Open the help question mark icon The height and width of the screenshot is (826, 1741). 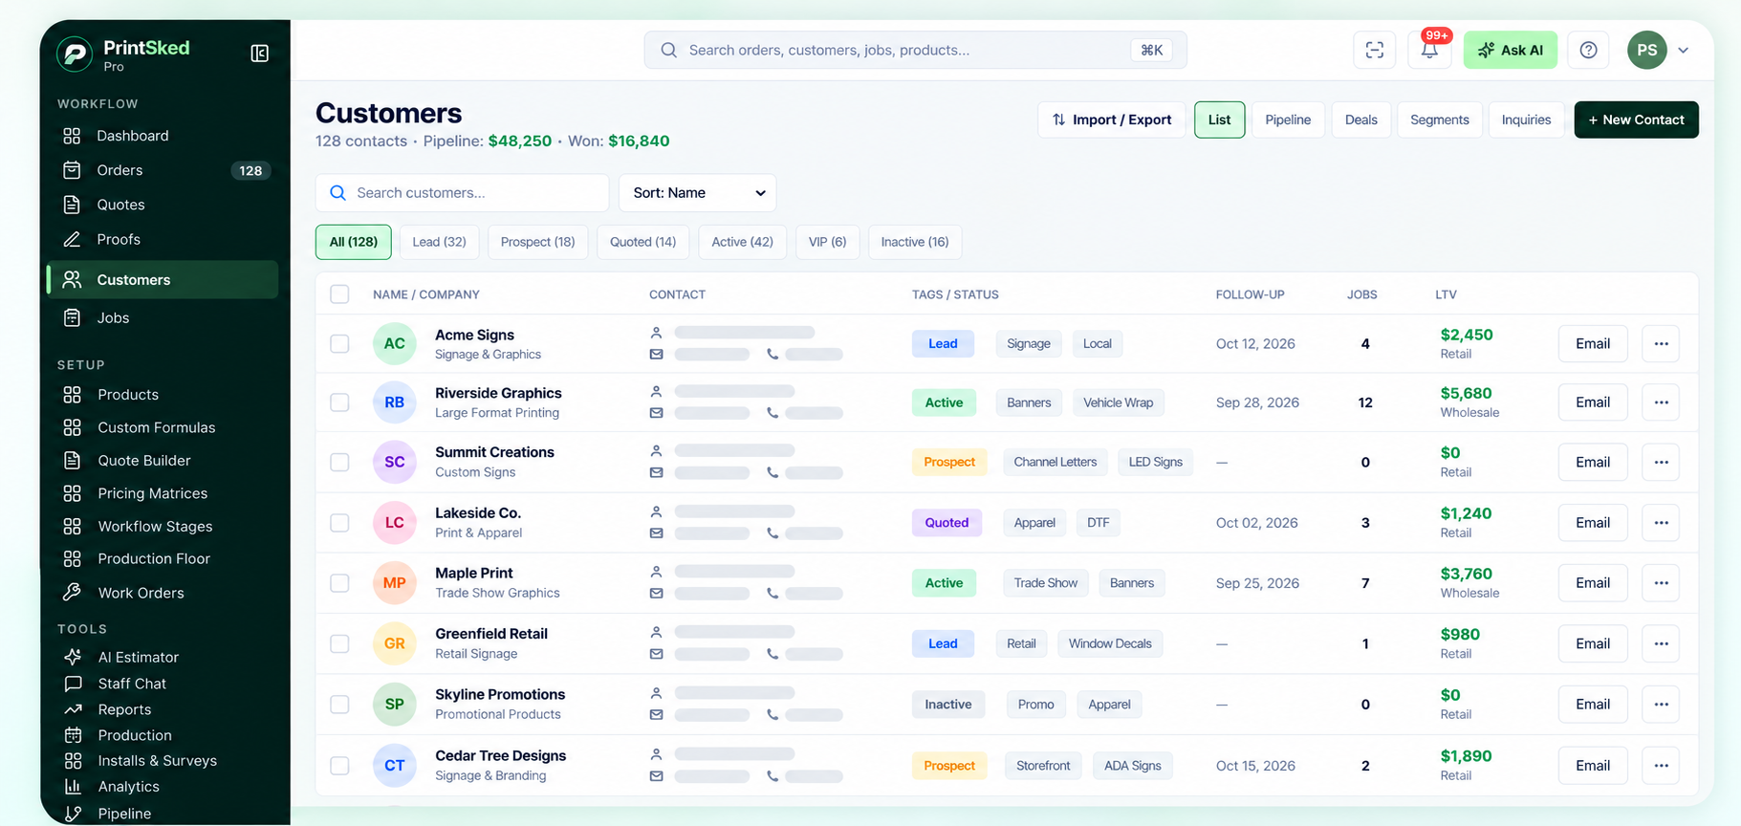[x=1588, y=50]
